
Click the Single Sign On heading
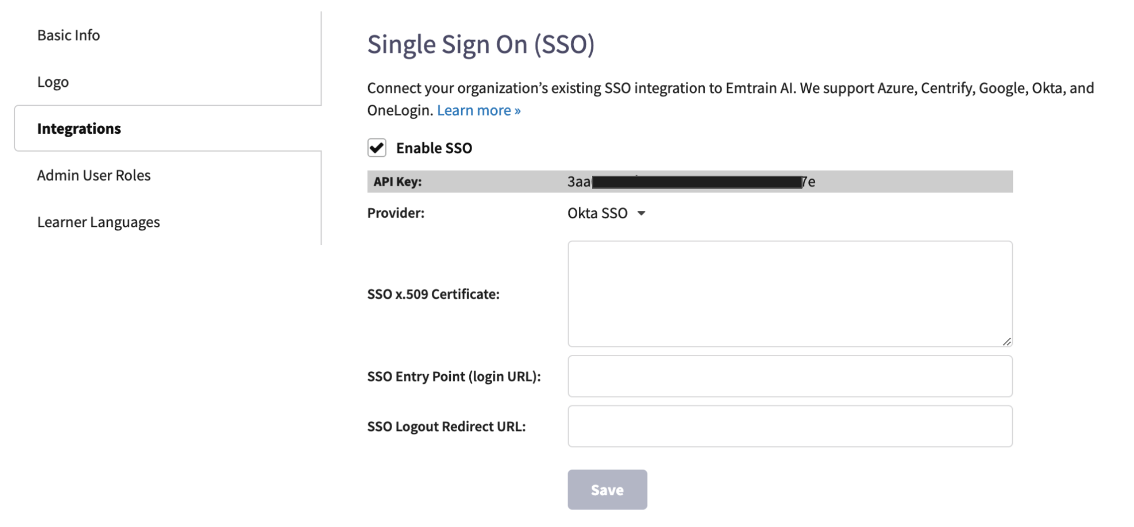pyautogui.click(x=481, y=44)
